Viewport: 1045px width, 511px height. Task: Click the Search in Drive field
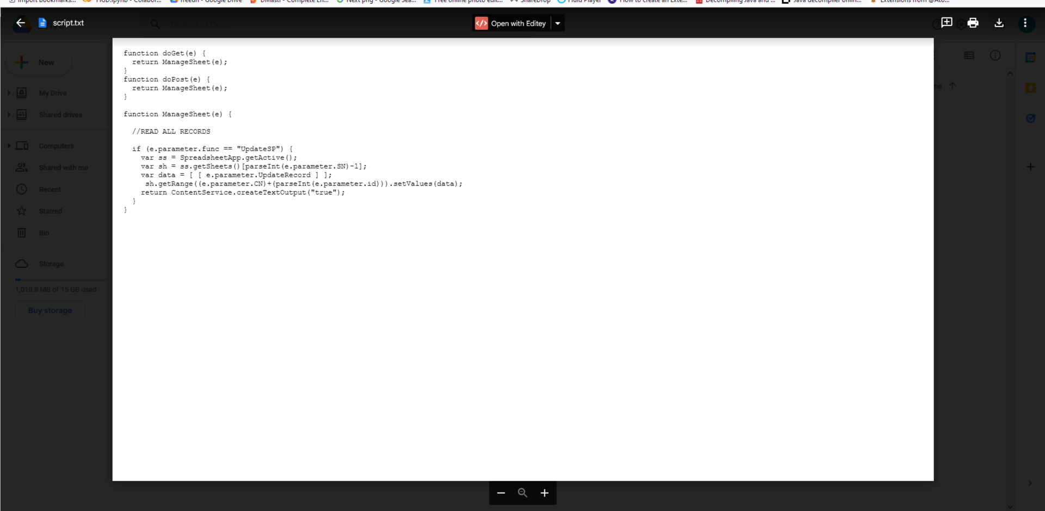pyautogui.click(x=200, y=24)
